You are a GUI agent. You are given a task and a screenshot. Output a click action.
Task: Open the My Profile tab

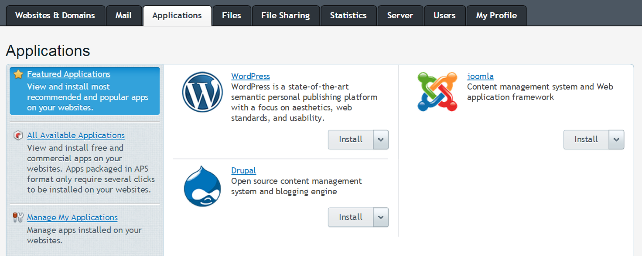(x=496, y=16)
